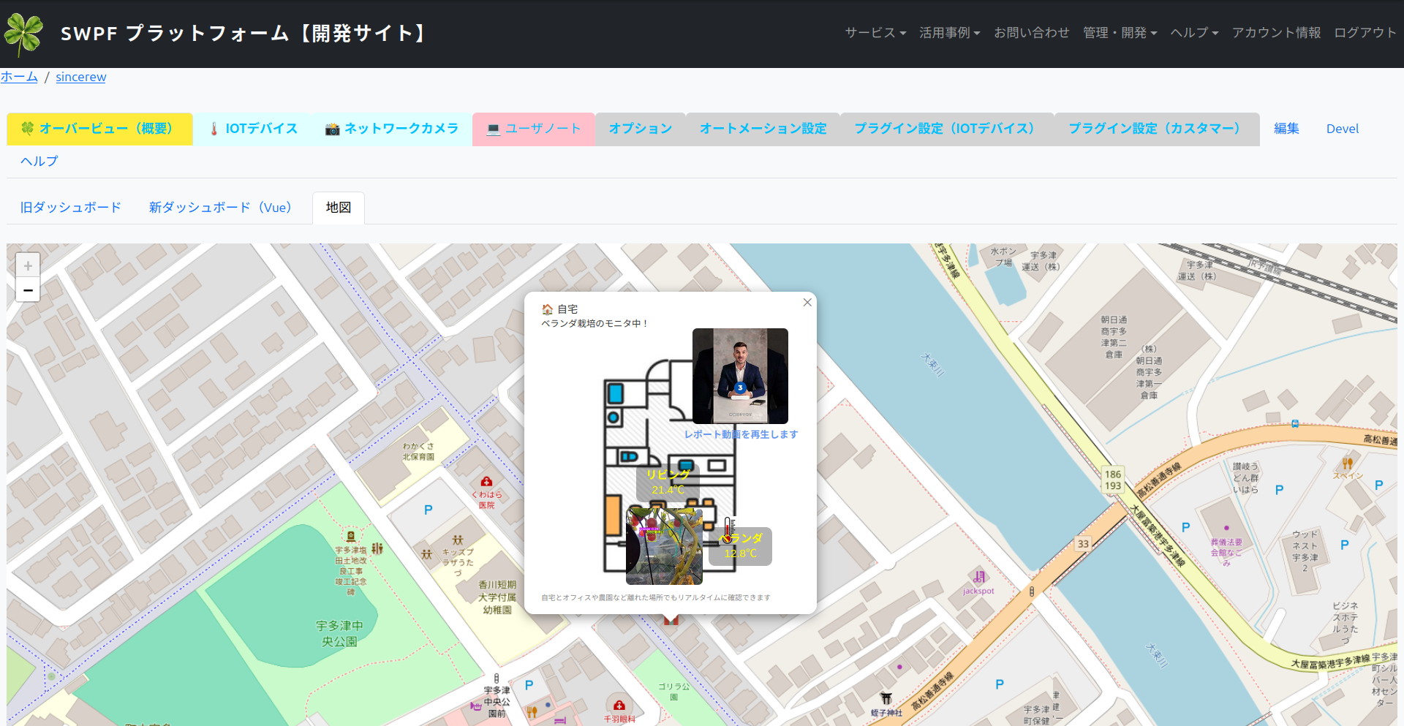Open the サービス dropdown menu
The width and height of the screenshot is (1404, 726).
click(x=875, y=32)
